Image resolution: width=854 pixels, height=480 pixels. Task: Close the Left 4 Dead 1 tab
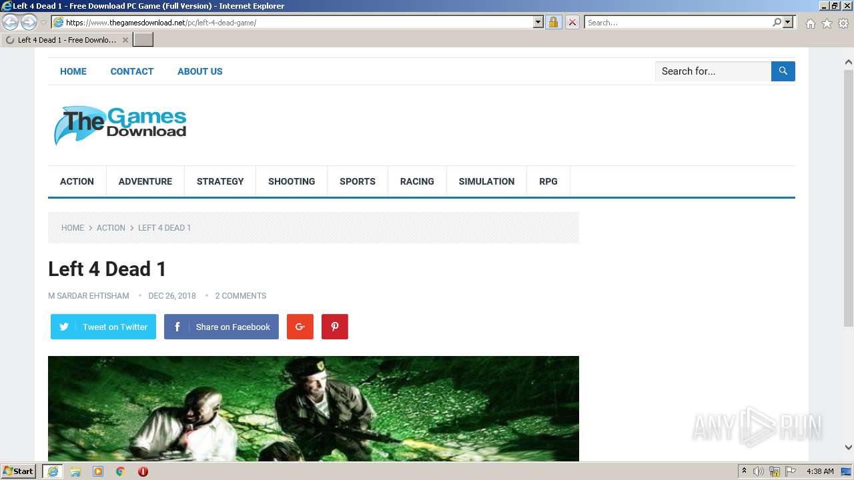pos(125,40)
